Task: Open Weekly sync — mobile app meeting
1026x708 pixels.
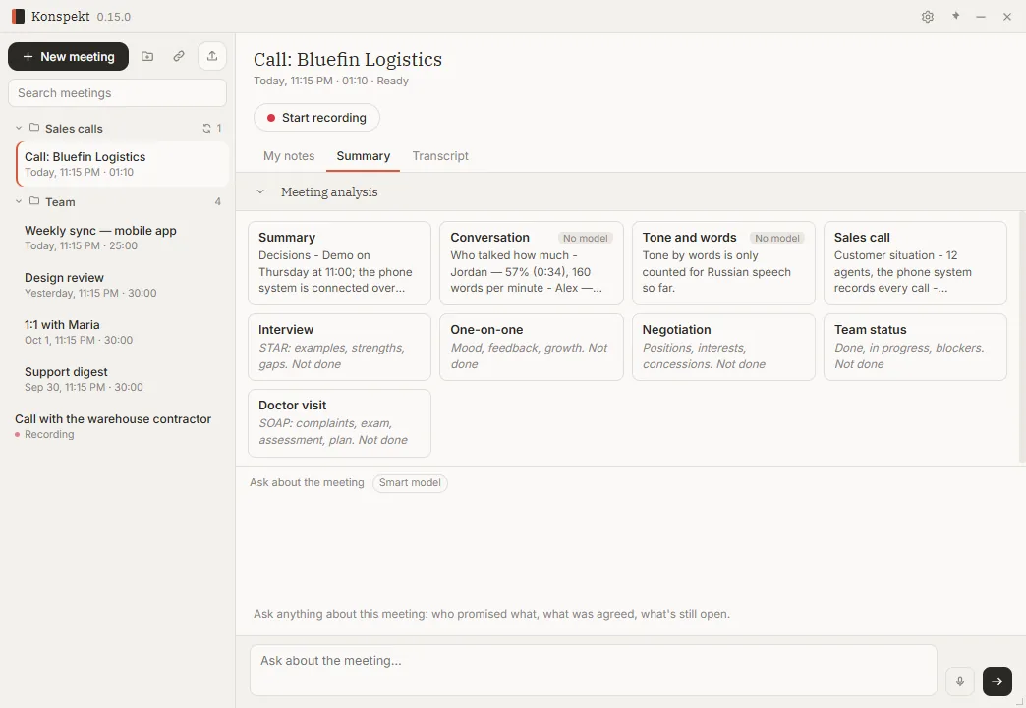Action: point(123,238)
